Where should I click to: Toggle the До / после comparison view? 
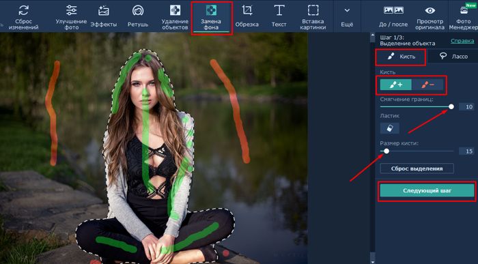pyautogui.click(x=393, y=17)
